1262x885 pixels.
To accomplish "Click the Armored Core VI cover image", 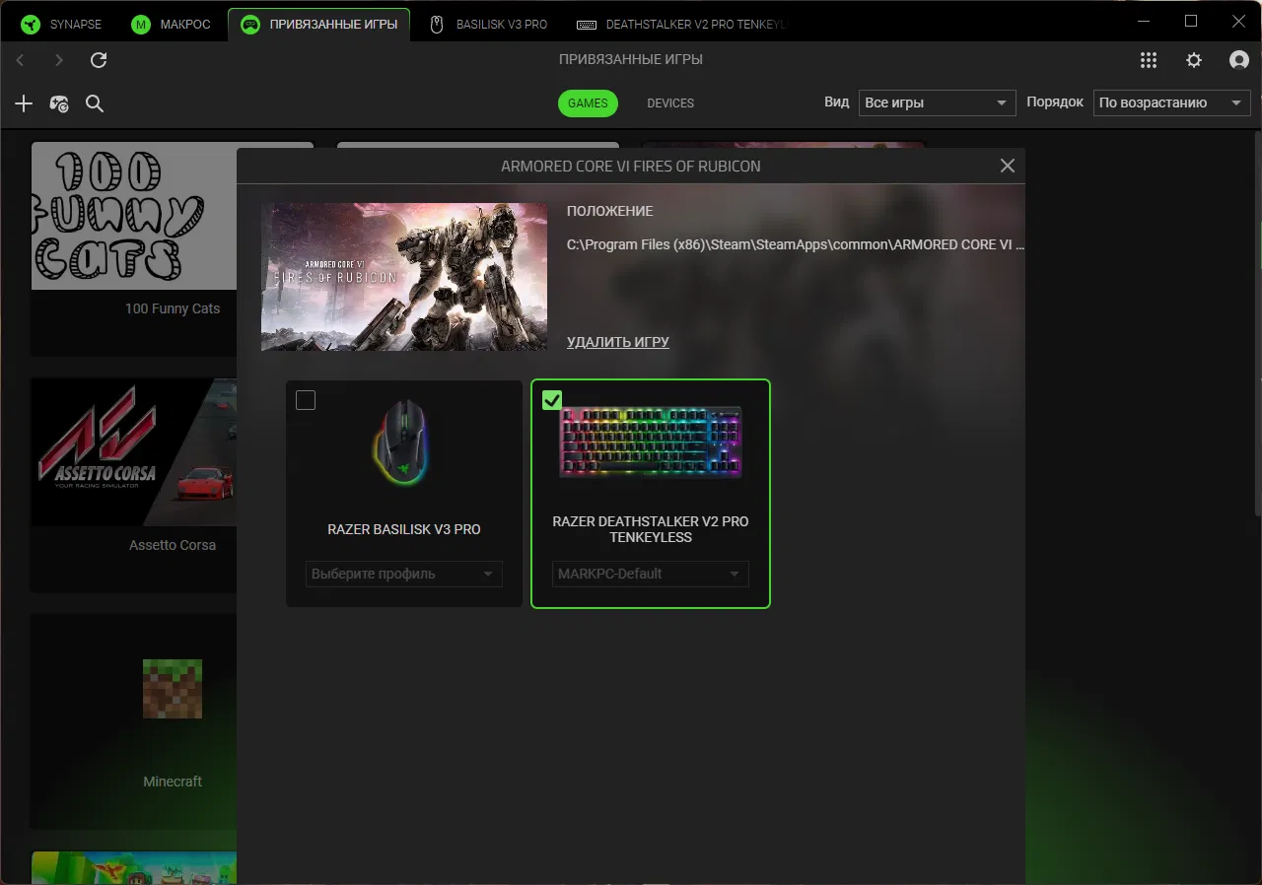I will coord(404,277).
